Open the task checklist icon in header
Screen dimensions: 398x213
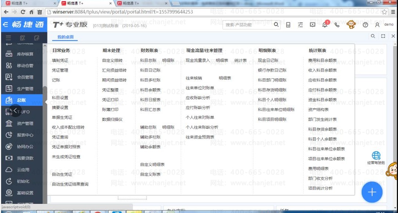tap(300, 25)
